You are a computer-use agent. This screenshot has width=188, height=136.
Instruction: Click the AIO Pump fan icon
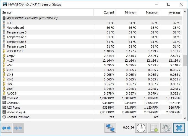[x=4, y=107]
